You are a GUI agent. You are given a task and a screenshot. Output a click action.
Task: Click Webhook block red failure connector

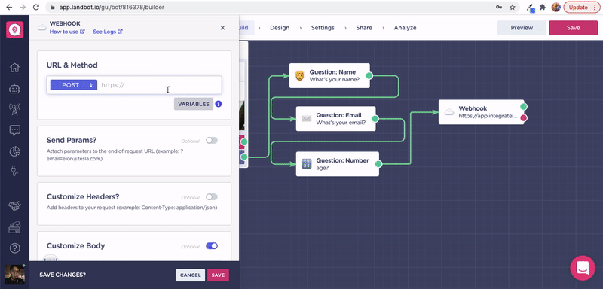(523, 118)
